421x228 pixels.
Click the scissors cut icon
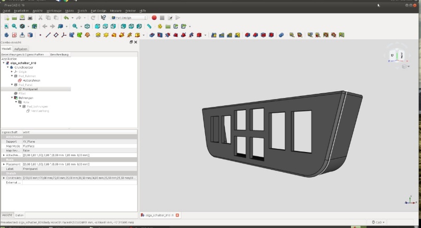pos(40,17)
